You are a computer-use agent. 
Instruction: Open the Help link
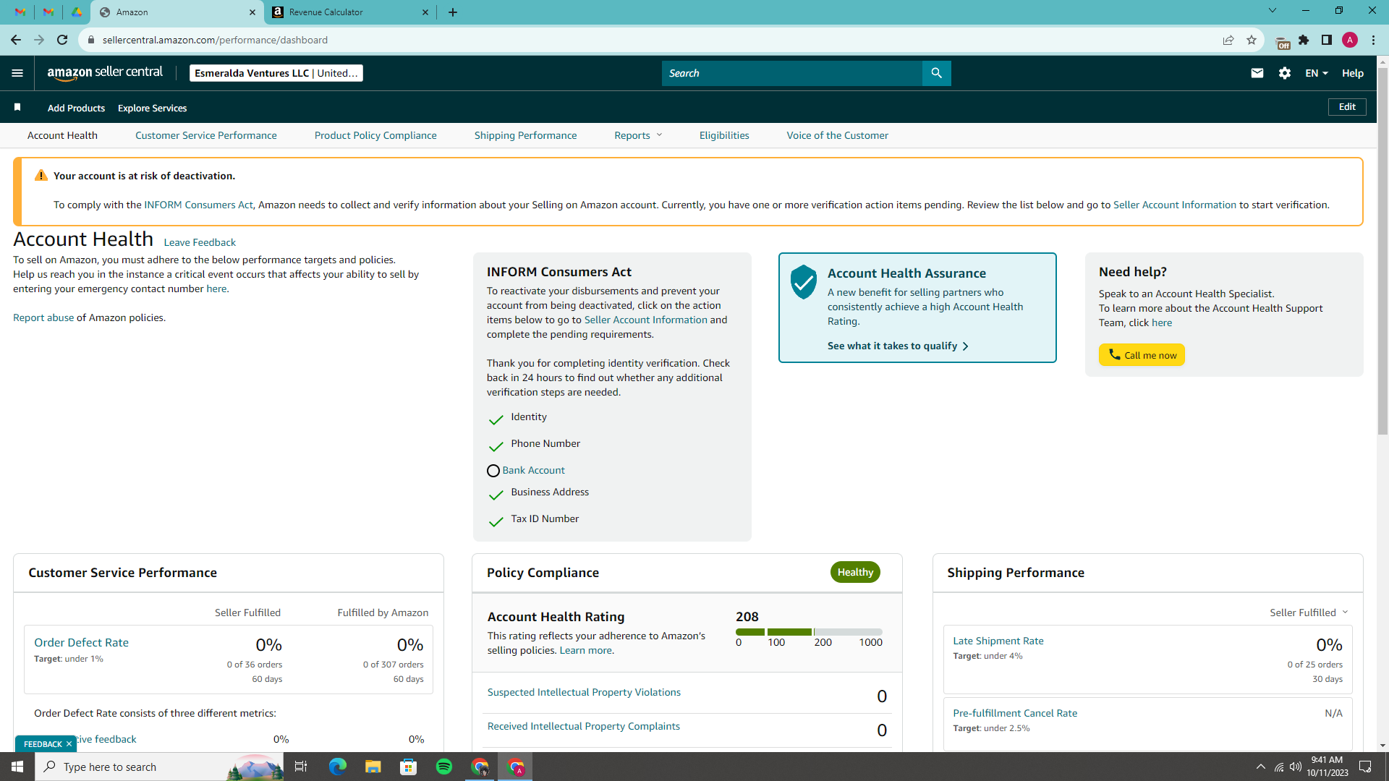point(1352,73)
